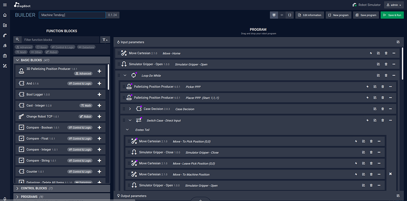Open the tools wrench sidebar icon

[x=5, y=66]
